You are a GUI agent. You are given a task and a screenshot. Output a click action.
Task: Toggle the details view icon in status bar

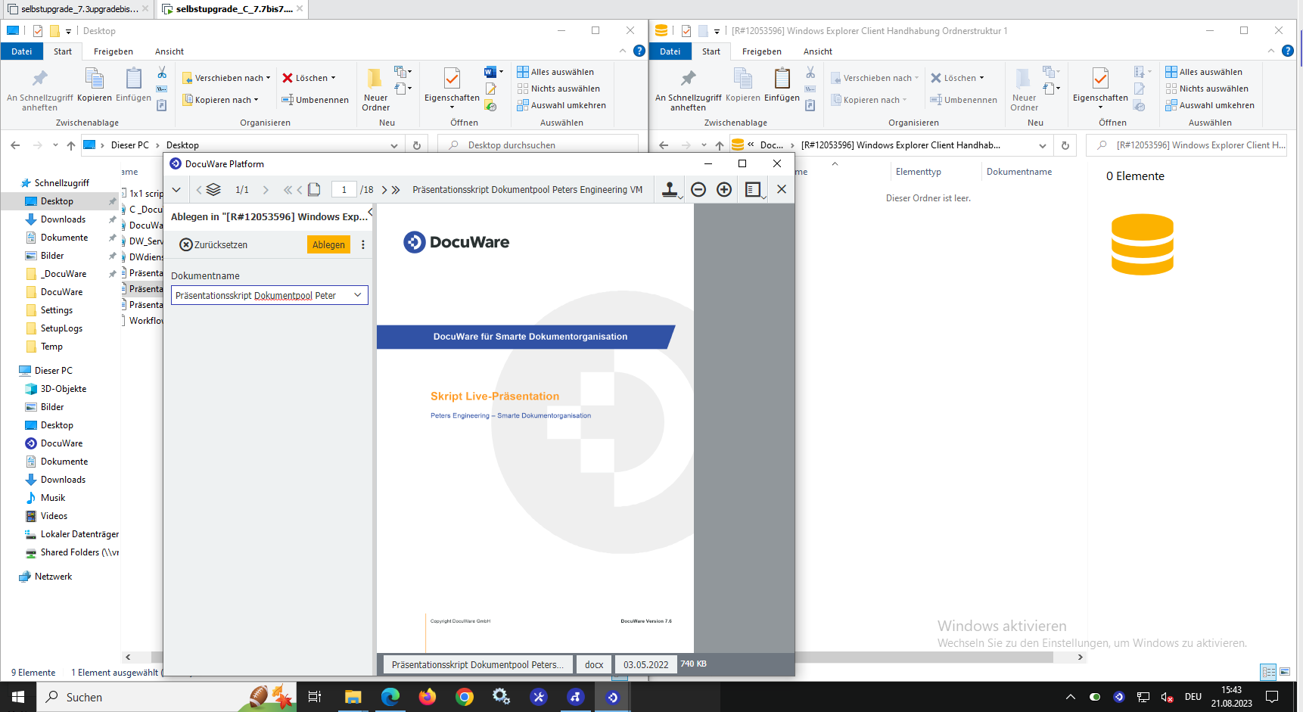(x=1268, y=672)
